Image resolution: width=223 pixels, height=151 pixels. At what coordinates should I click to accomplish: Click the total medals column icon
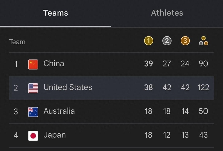[203, 41]
